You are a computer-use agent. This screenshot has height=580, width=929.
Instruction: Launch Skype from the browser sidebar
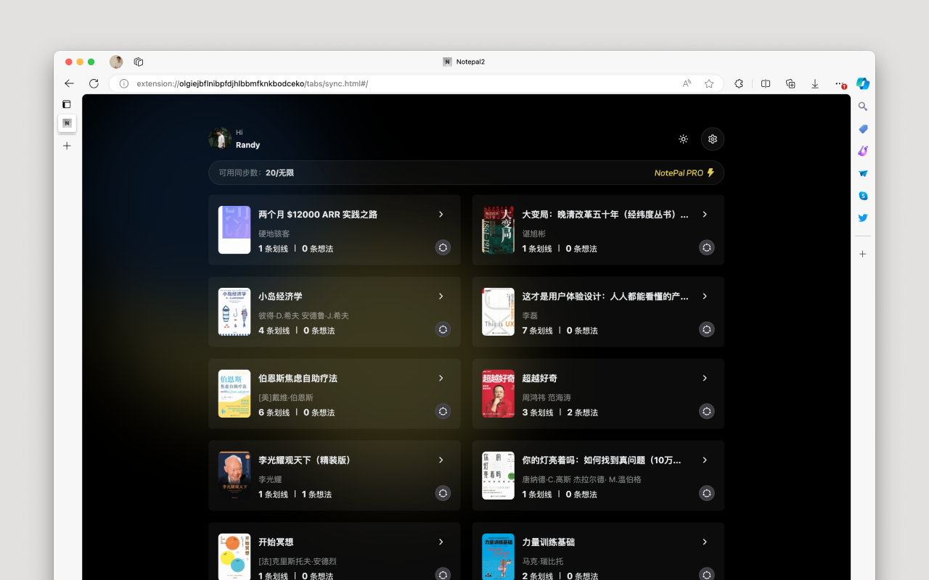tap(862, 195)
